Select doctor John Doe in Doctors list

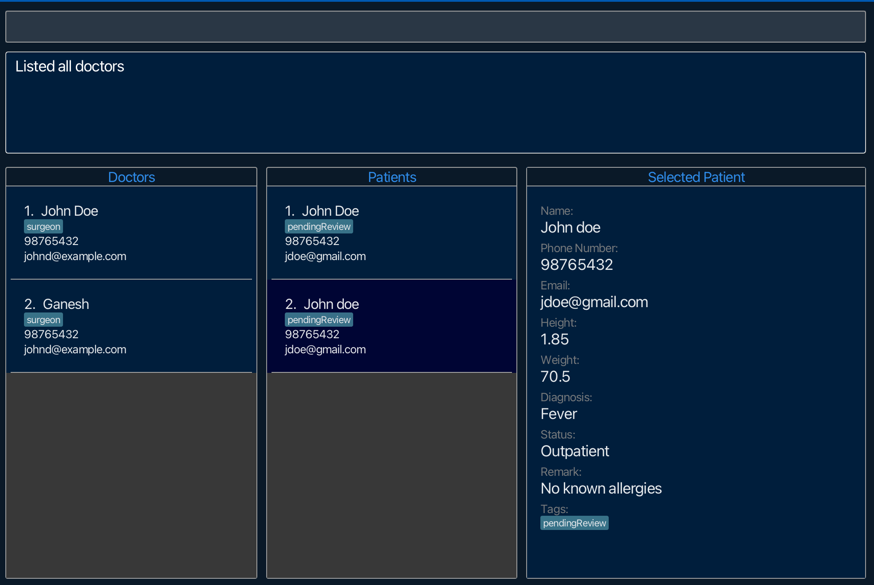coord(131,233)
